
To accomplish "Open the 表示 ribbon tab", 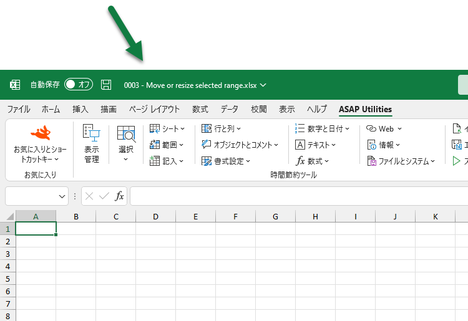I will (287, 109).
